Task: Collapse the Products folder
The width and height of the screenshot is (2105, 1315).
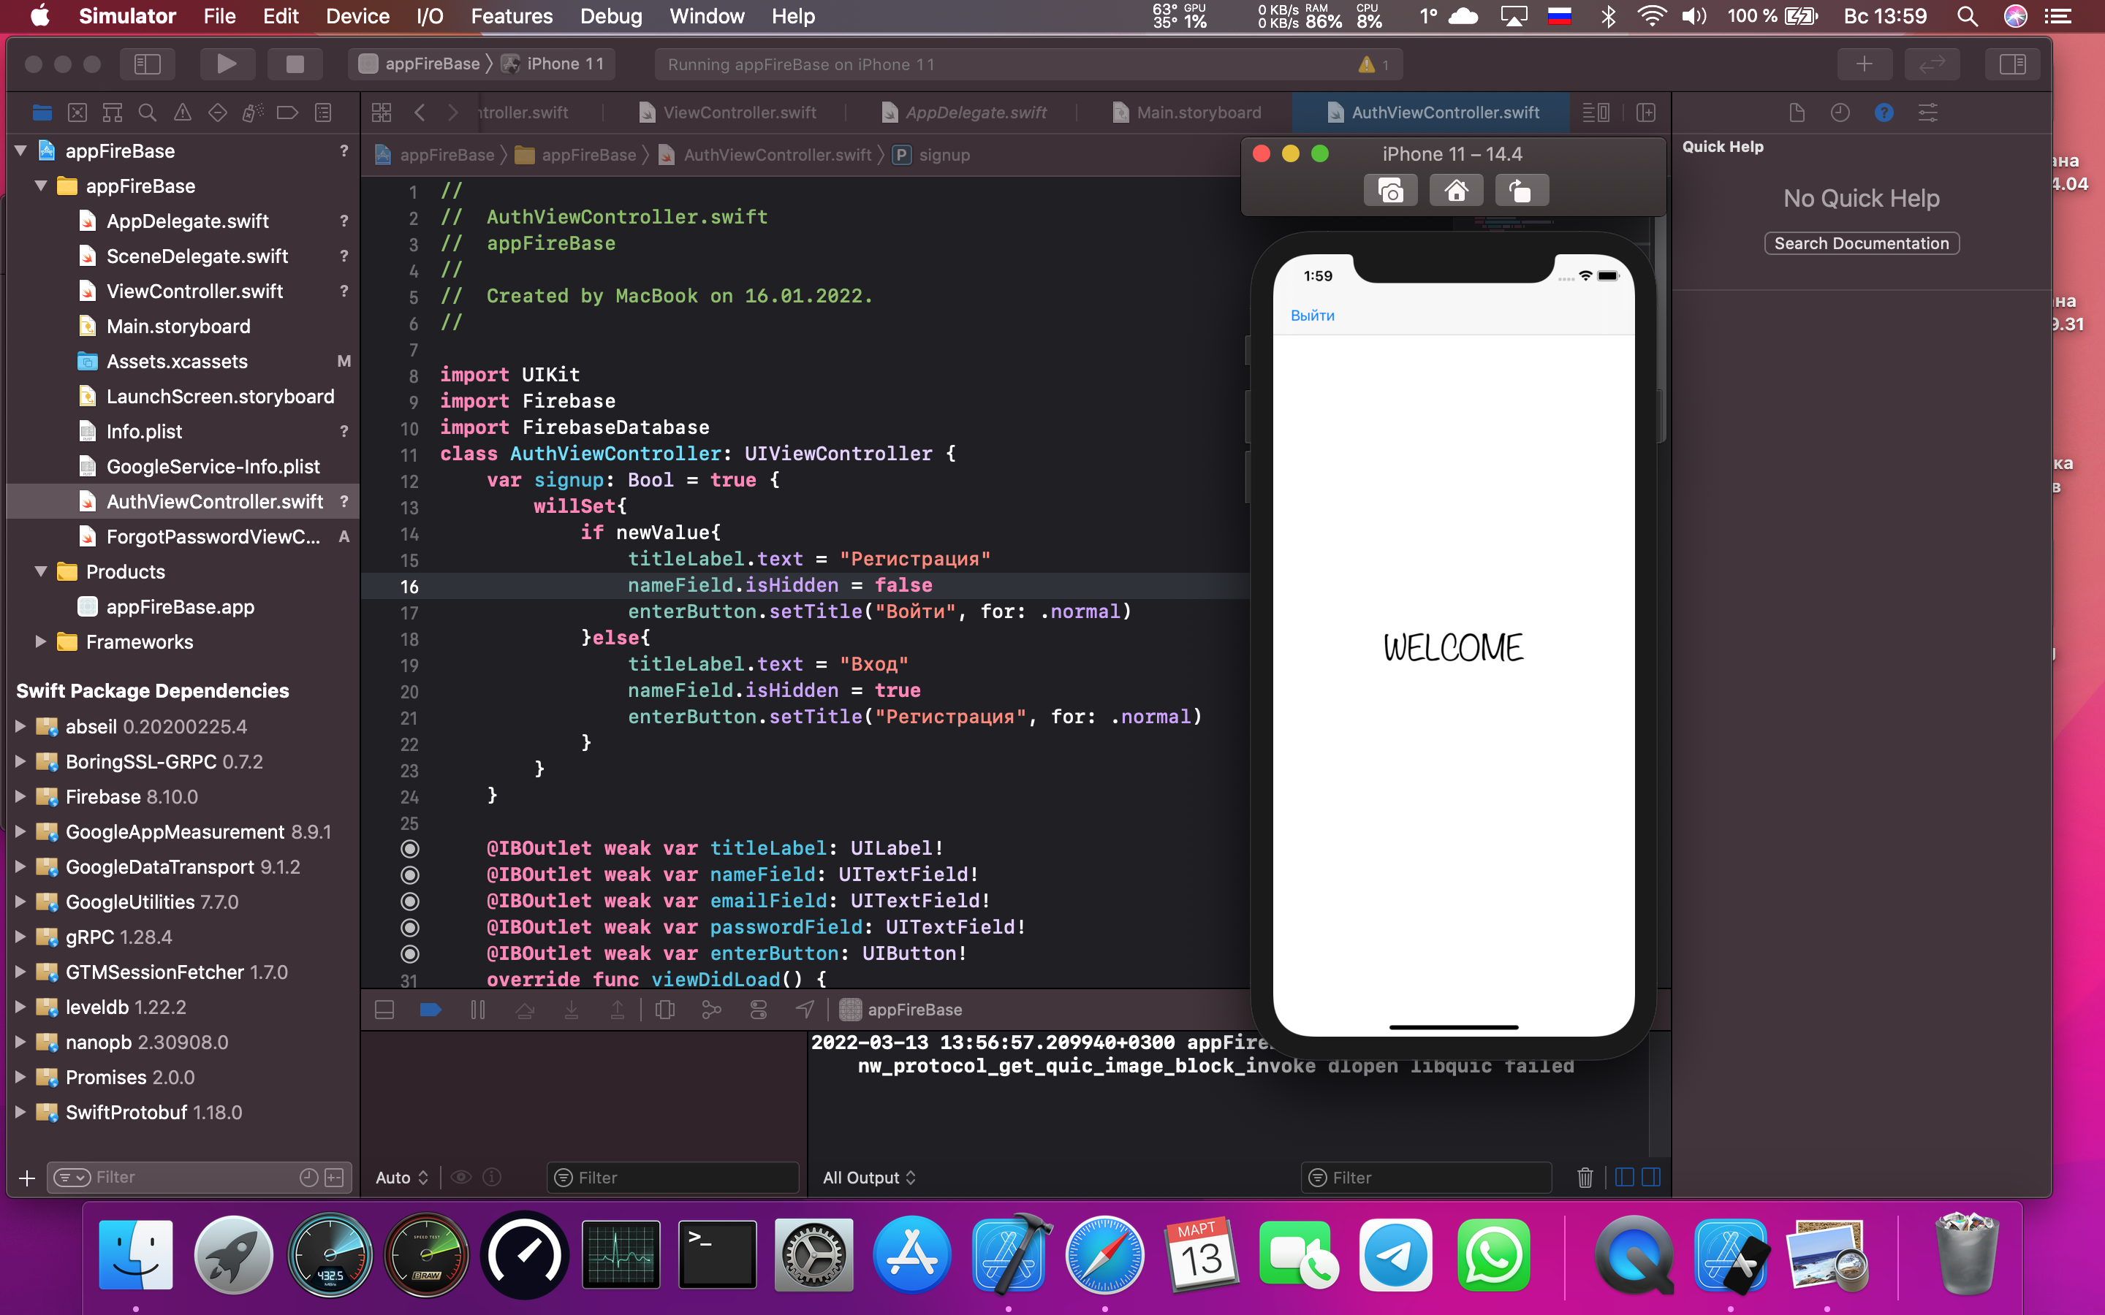Action: coord(40,571)
